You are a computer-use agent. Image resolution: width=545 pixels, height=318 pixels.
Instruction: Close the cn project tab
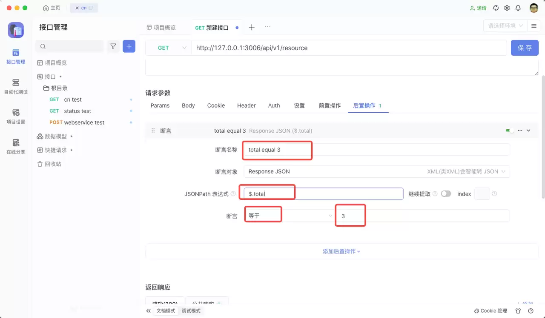click(77, 8)
